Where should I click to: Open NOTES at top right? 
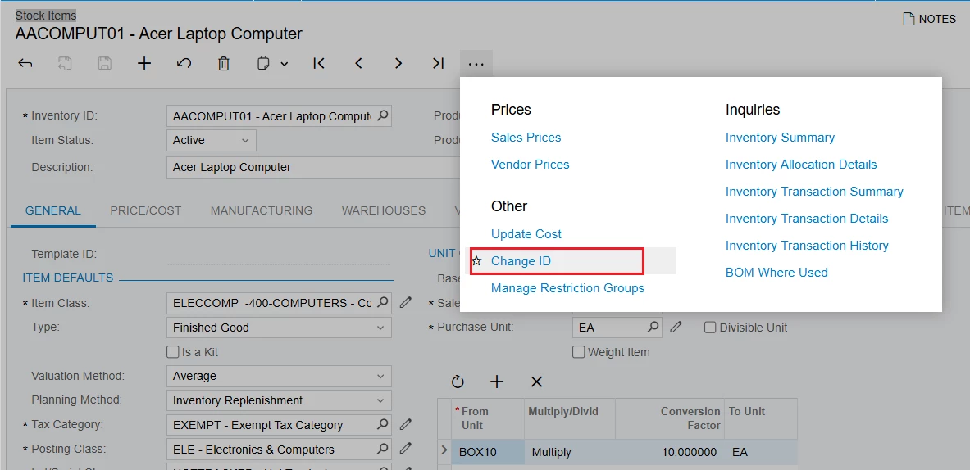[930, 19]
